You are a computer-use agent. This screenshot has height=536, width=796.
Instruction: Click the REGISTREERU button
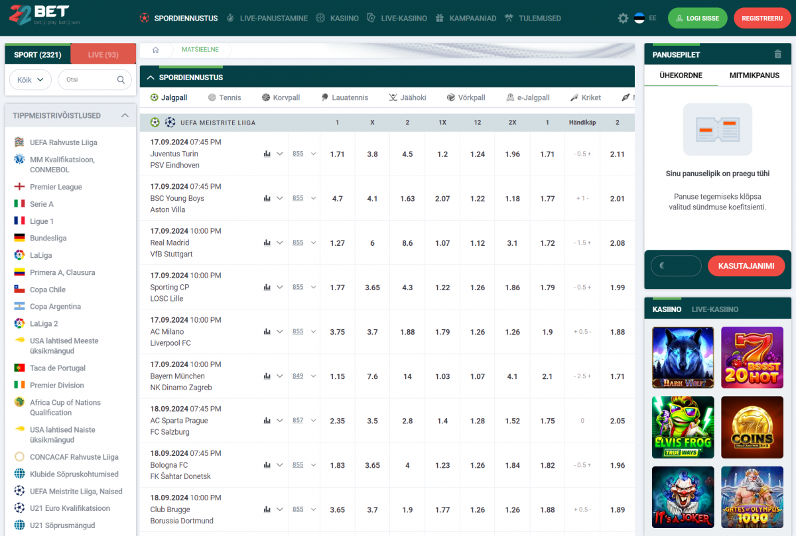click(762, 19)
